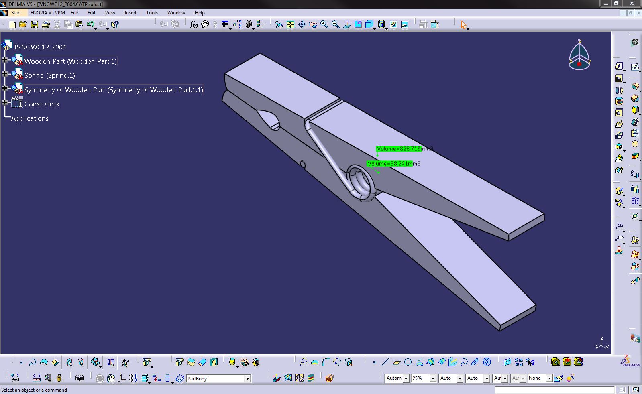The width and height of the screenshot is (642, 394).
Task: Select Wooden Part (Wooden Part.1) in tree
Action: pyautogui.click(x=70, y=61)
